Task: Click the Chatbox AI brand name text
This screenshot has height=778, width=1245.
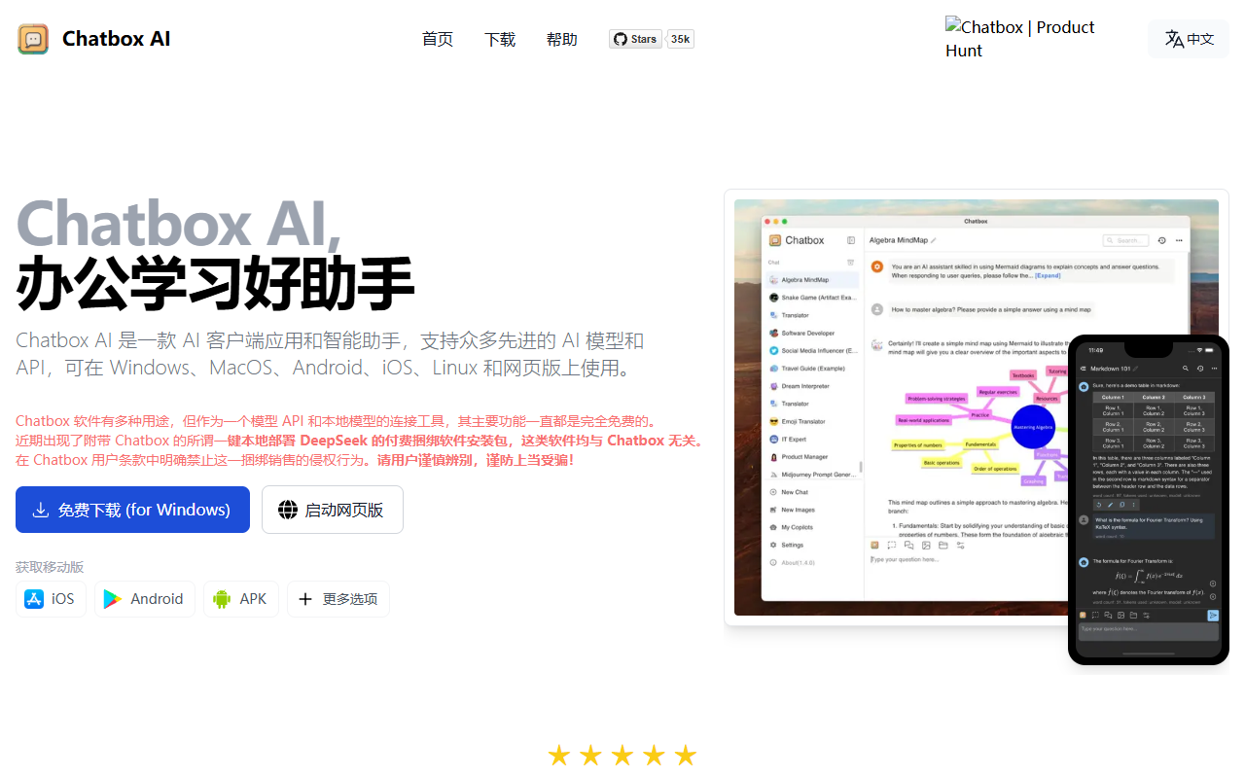Action: [117, 39]
